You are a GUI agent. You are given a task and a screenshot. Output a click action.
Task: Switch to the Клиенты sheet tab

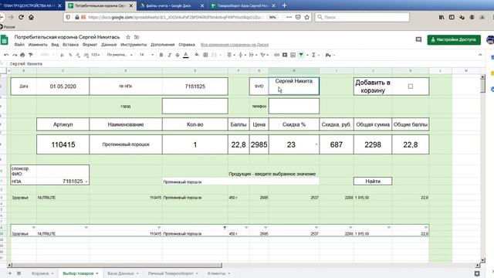(216, 273)
